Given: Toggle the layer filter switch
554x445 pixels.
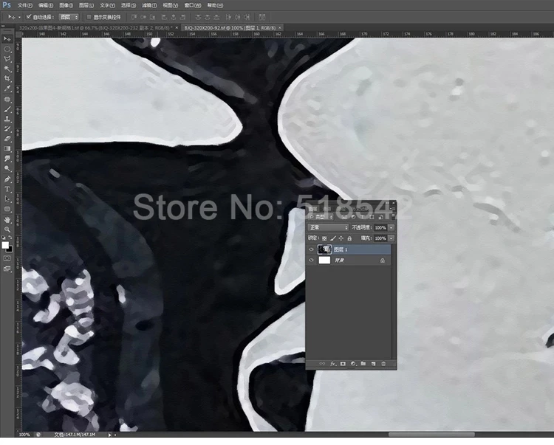Looking at the screenshot, I should (391, 216).
